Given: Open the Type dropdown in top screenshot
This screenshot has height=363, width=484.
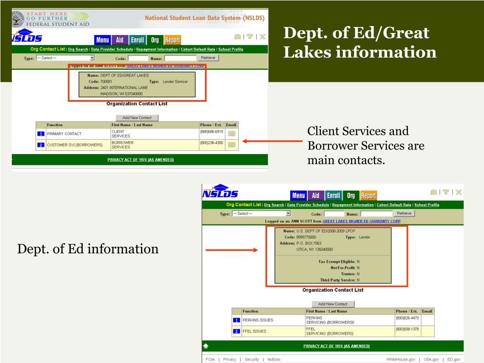Looking at the screenshot, I should (65, 58).
